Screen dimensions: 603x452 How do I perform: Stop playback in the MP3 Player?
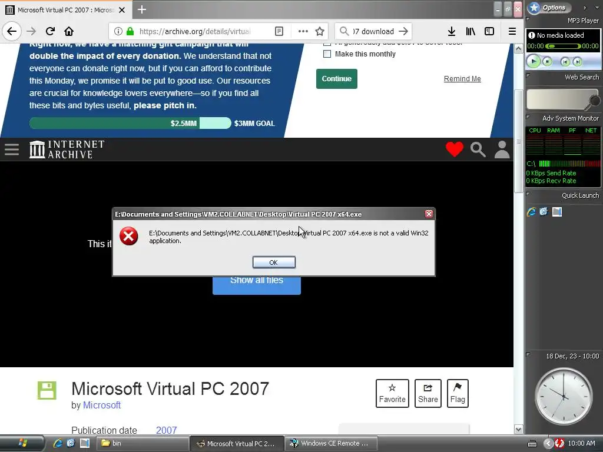[547, 61]
